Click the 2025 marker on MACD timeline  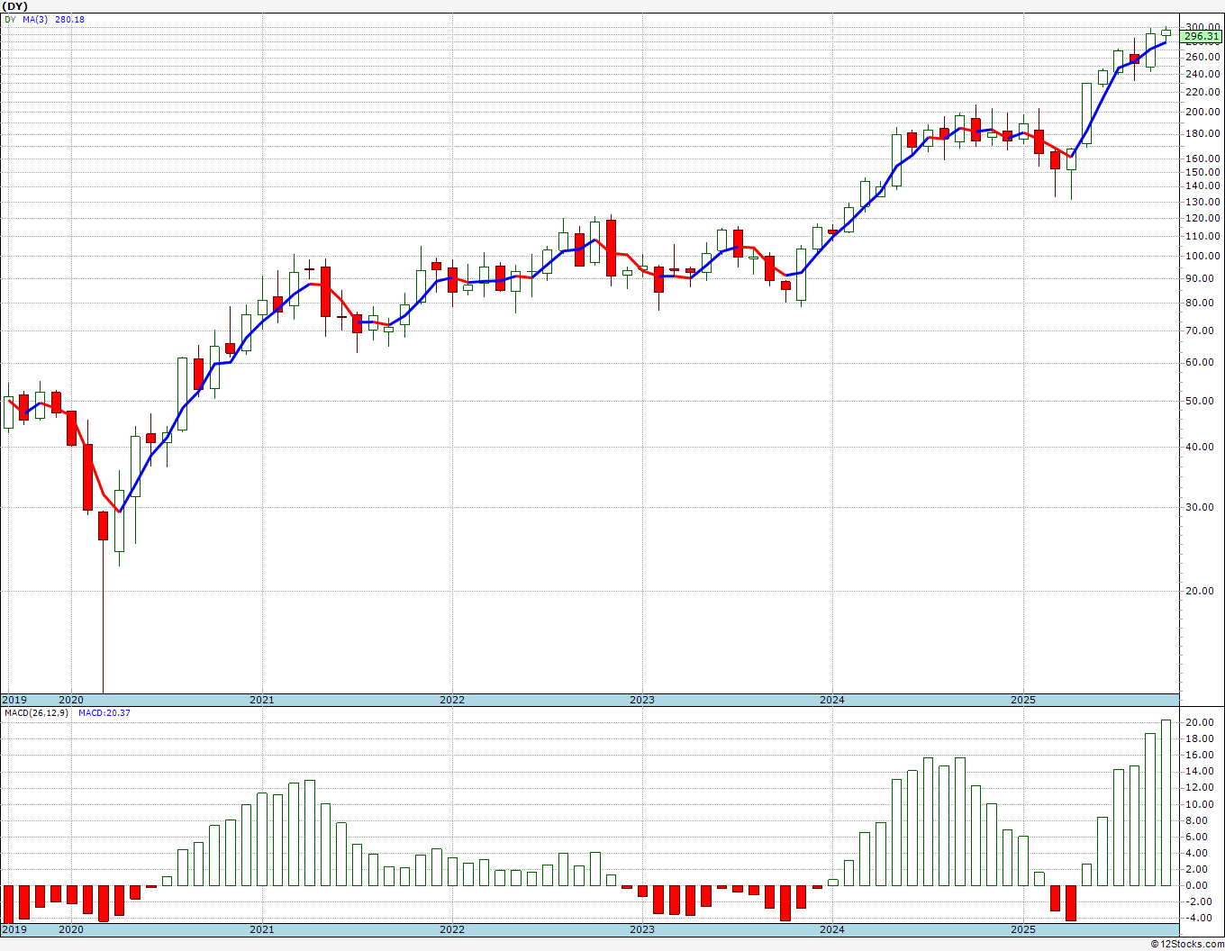click(1022, 929)
